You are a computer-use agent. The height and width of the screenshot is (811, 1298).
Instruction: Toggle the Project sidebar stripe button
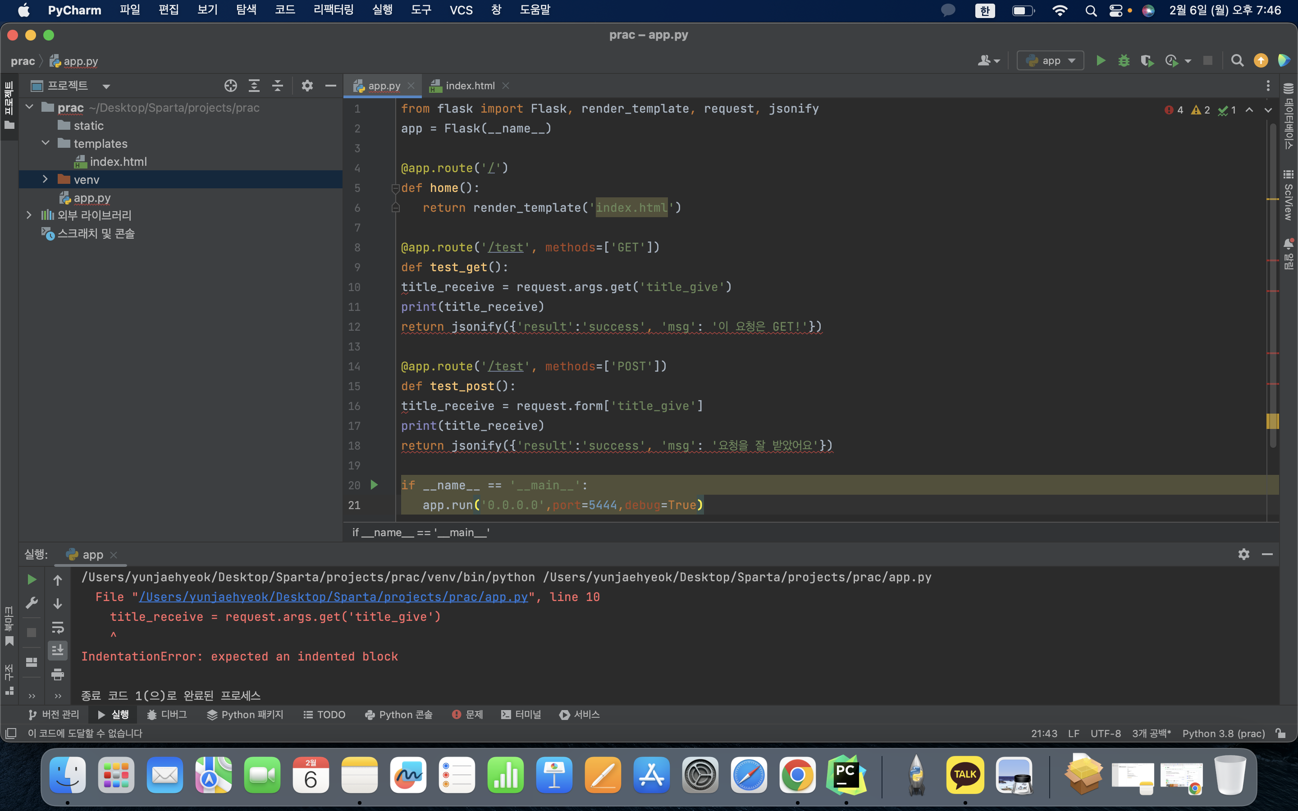[x=9, y=106]
